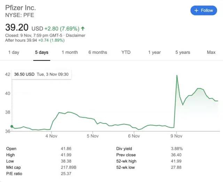
Task: Click the 4 Nov date axis label
Action: (51, 136)
